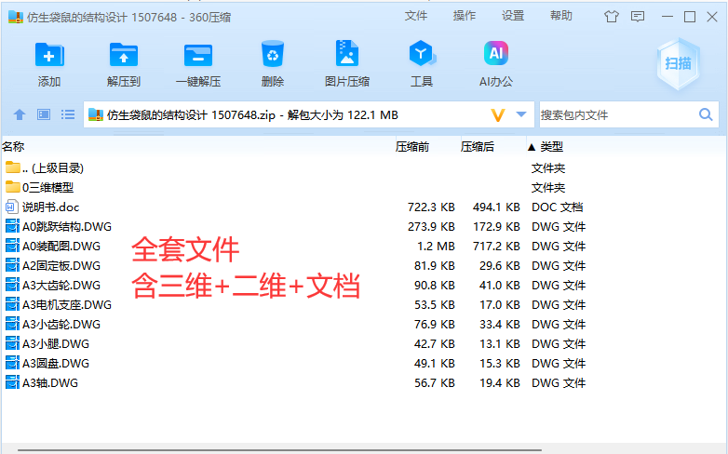Click the archive path text in address bar

(x=252, y=114)
